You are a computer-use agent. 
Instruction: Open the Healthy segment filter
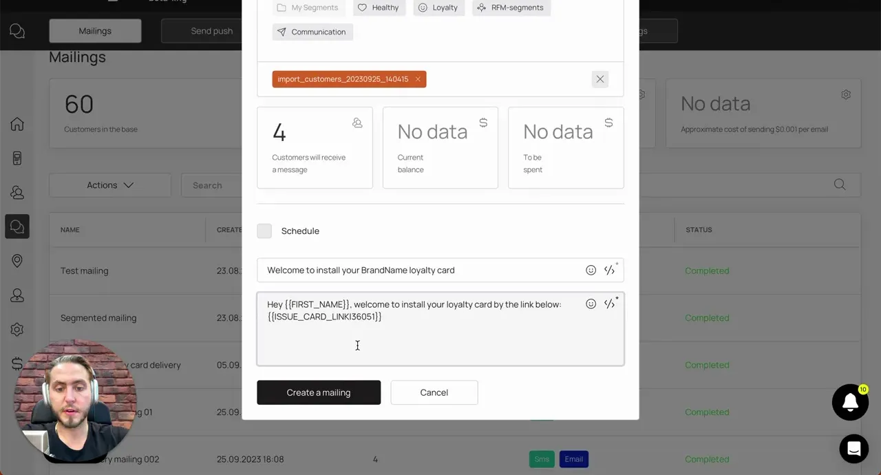pyautogui.click(x=379, y=8)
